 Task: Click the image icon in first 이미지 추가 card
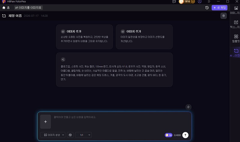(x=63, y=32)
